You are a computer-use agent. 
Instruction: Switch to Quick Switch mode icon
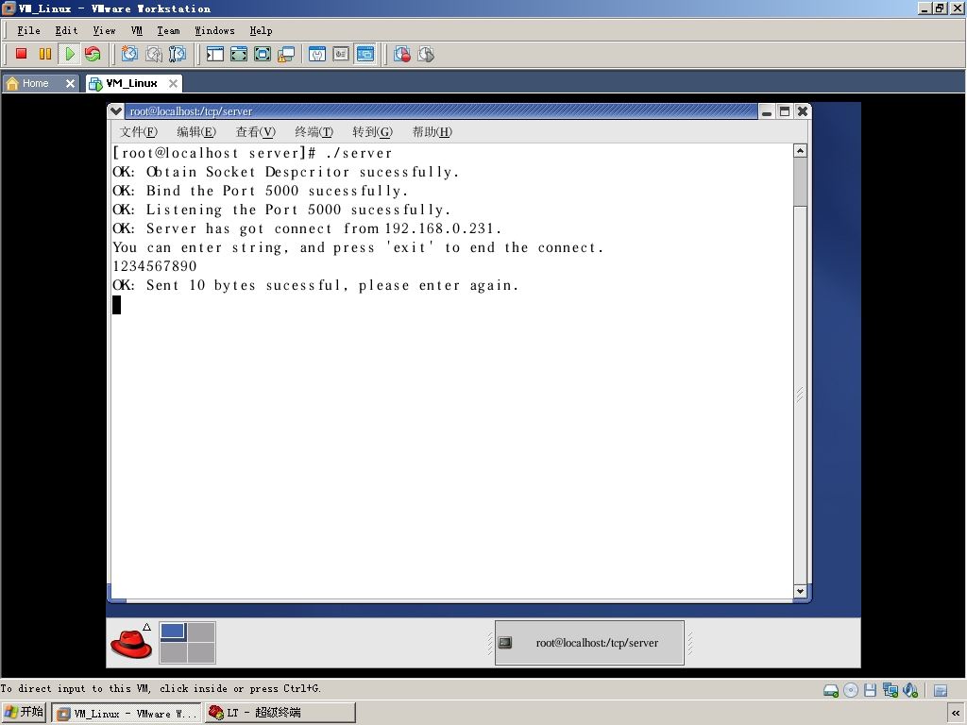coord(263,54)
